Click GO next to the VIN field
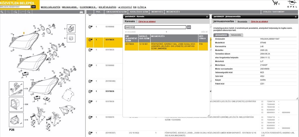The height and width of the screenshot is (137, 299). (33, 7)
